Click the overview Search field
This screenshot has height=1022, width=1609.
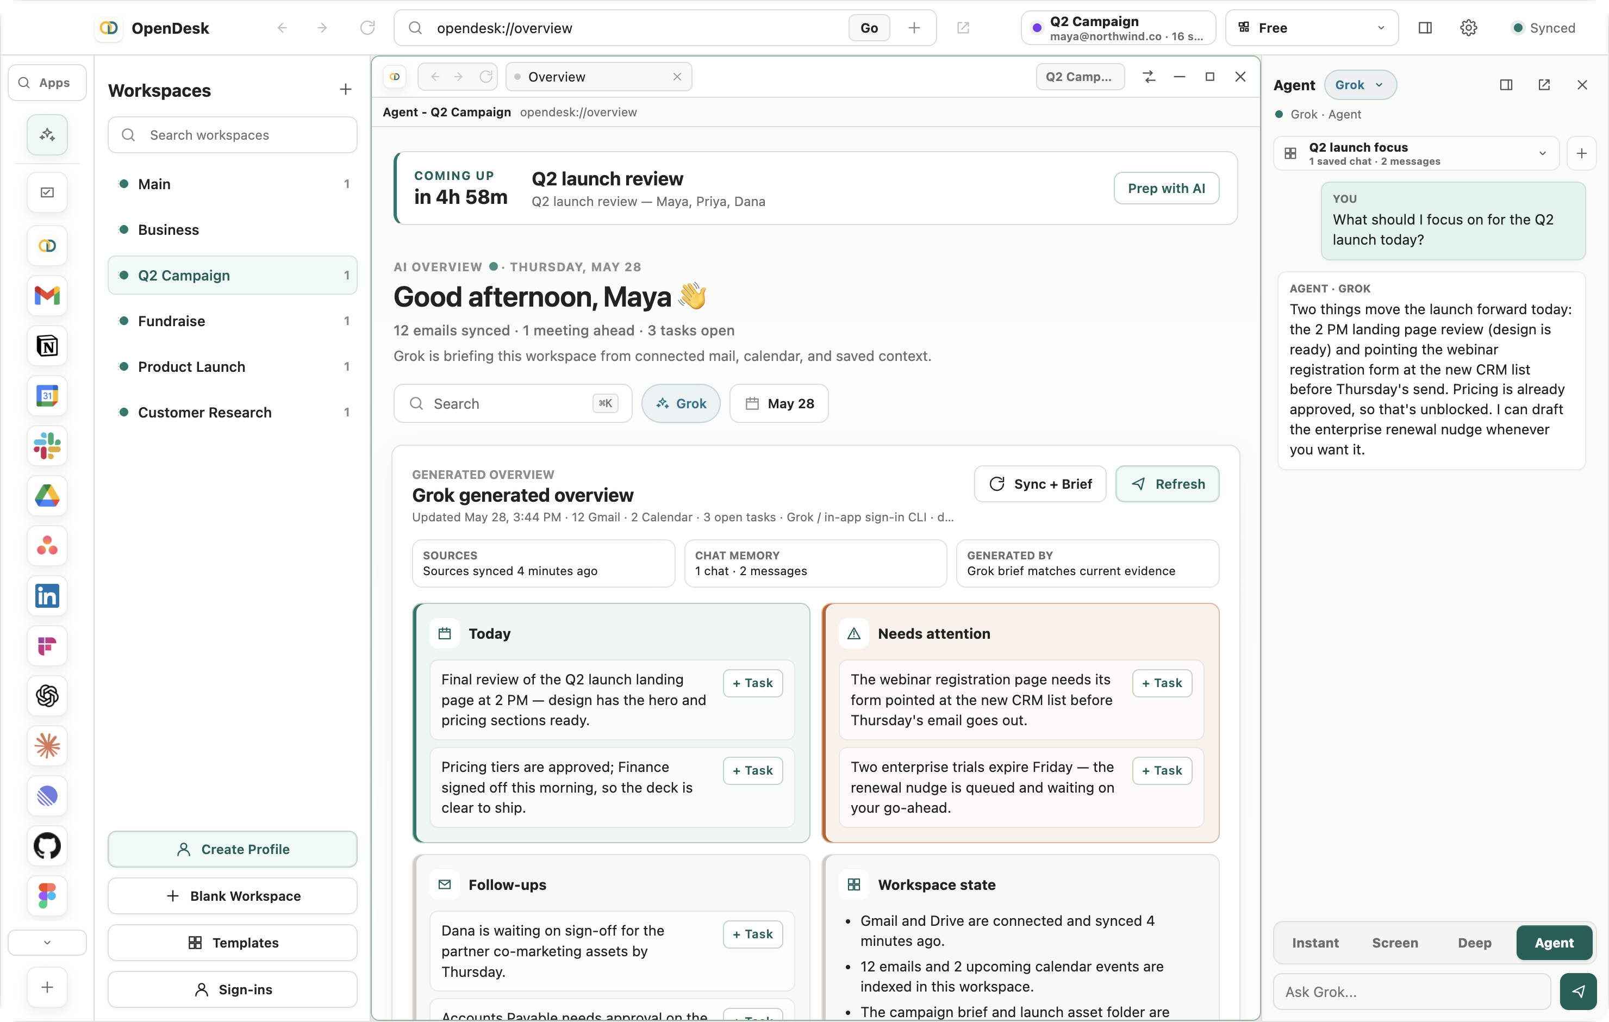pyautogui.click(x=513, y=403)
